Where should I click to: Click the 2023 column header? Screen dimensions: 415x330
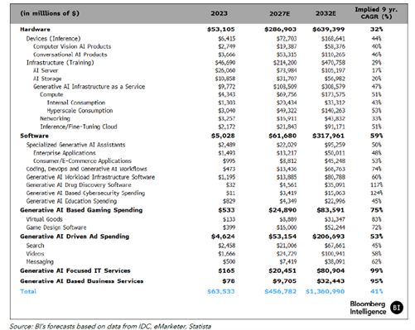(x=220, y=13)
